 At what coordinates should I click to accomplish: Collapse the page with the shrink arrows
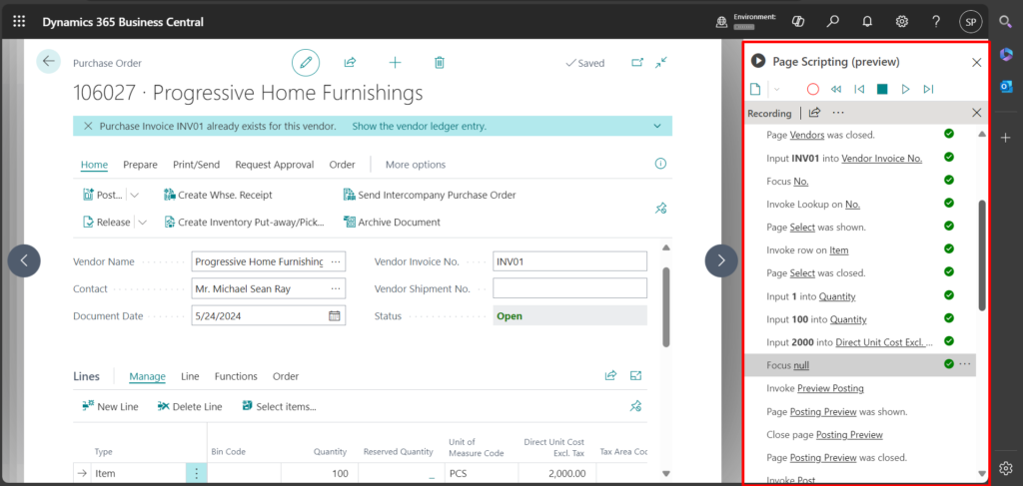point(661,63)
